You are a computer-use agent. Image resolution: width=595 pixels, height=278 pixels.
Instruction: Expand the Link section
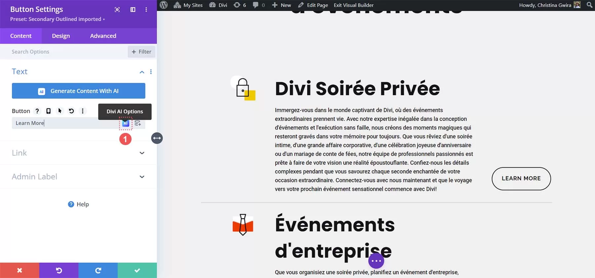coord(142,153)
